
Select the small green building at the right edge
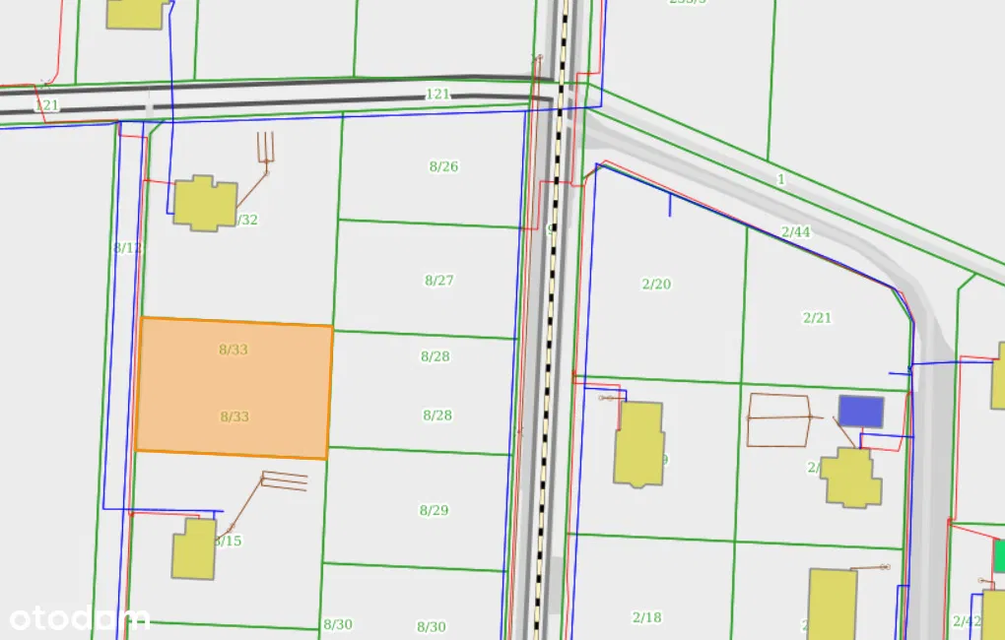pyautogui.click(x=999, y=556)
